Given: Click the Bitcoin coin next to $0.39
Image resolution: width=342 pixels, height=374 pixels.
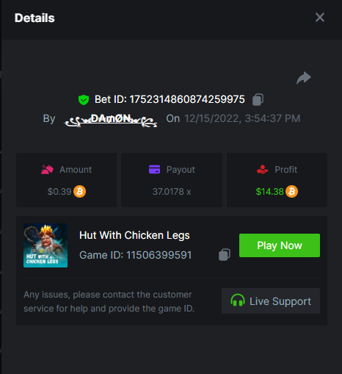Looking at the screenshot, I should coord(80,191).
